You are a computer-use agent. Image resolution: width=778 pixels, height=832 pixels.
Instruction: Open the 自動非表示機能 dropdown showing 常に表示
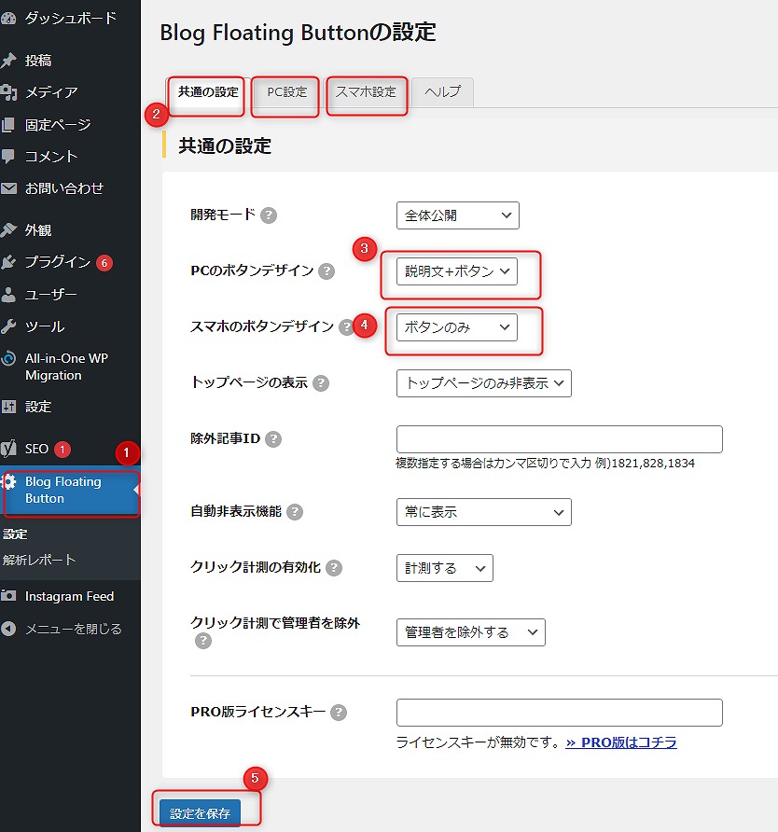(x=483, y=512)
